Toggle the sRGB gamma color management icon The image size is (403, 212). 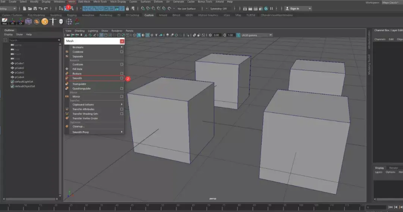(238, 35)
